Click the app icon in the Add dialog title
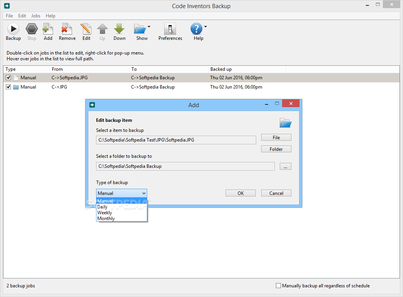Image resolution: width=403 pixels, height=297 pixels. pyautogui.click(x=92, y=105)
